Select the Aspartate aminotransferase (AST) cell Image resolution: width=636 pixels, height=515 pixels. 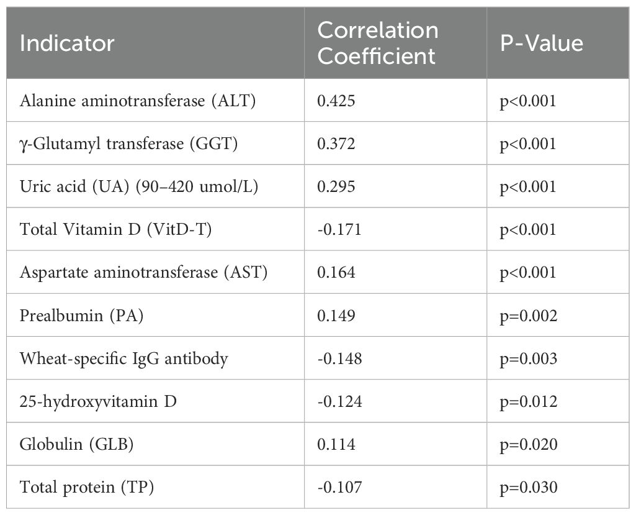143,273
